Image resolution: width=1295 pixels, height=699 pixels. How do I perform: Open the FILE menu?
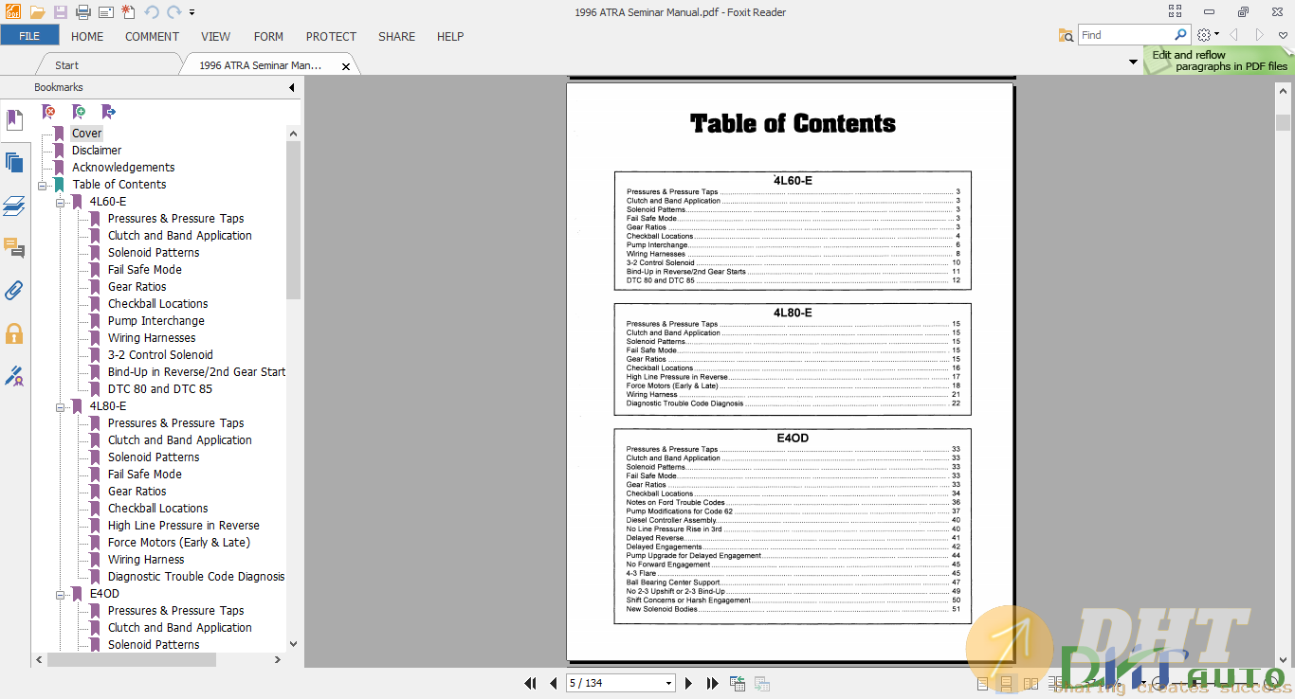pyautogui.click(x=29, y=36)
